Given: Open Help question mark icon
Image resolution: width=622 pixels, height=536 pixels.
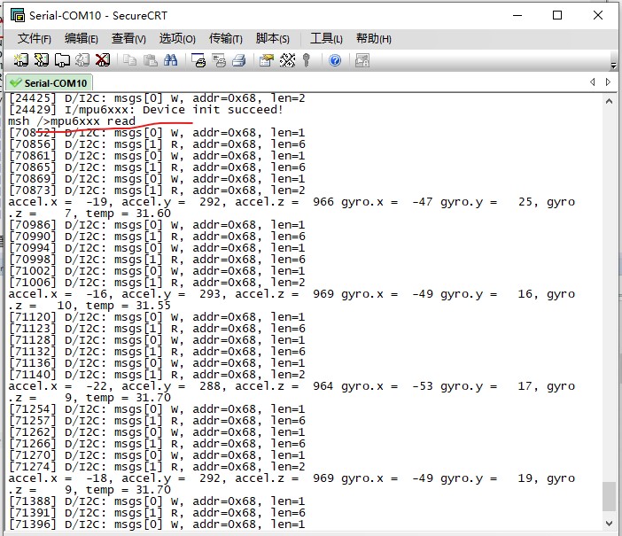Looking at the screenshot, I should click(x=335, y=60).
